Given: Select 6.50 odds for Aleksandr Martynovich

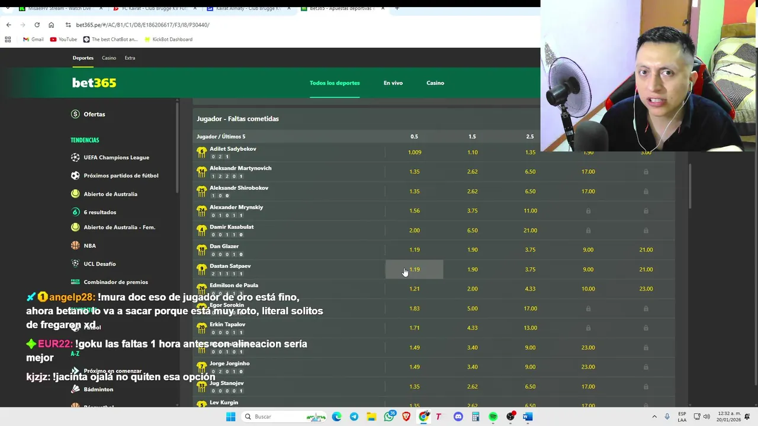Looking at the screenshot, I should pyautogui.click(x=530, y=172).
